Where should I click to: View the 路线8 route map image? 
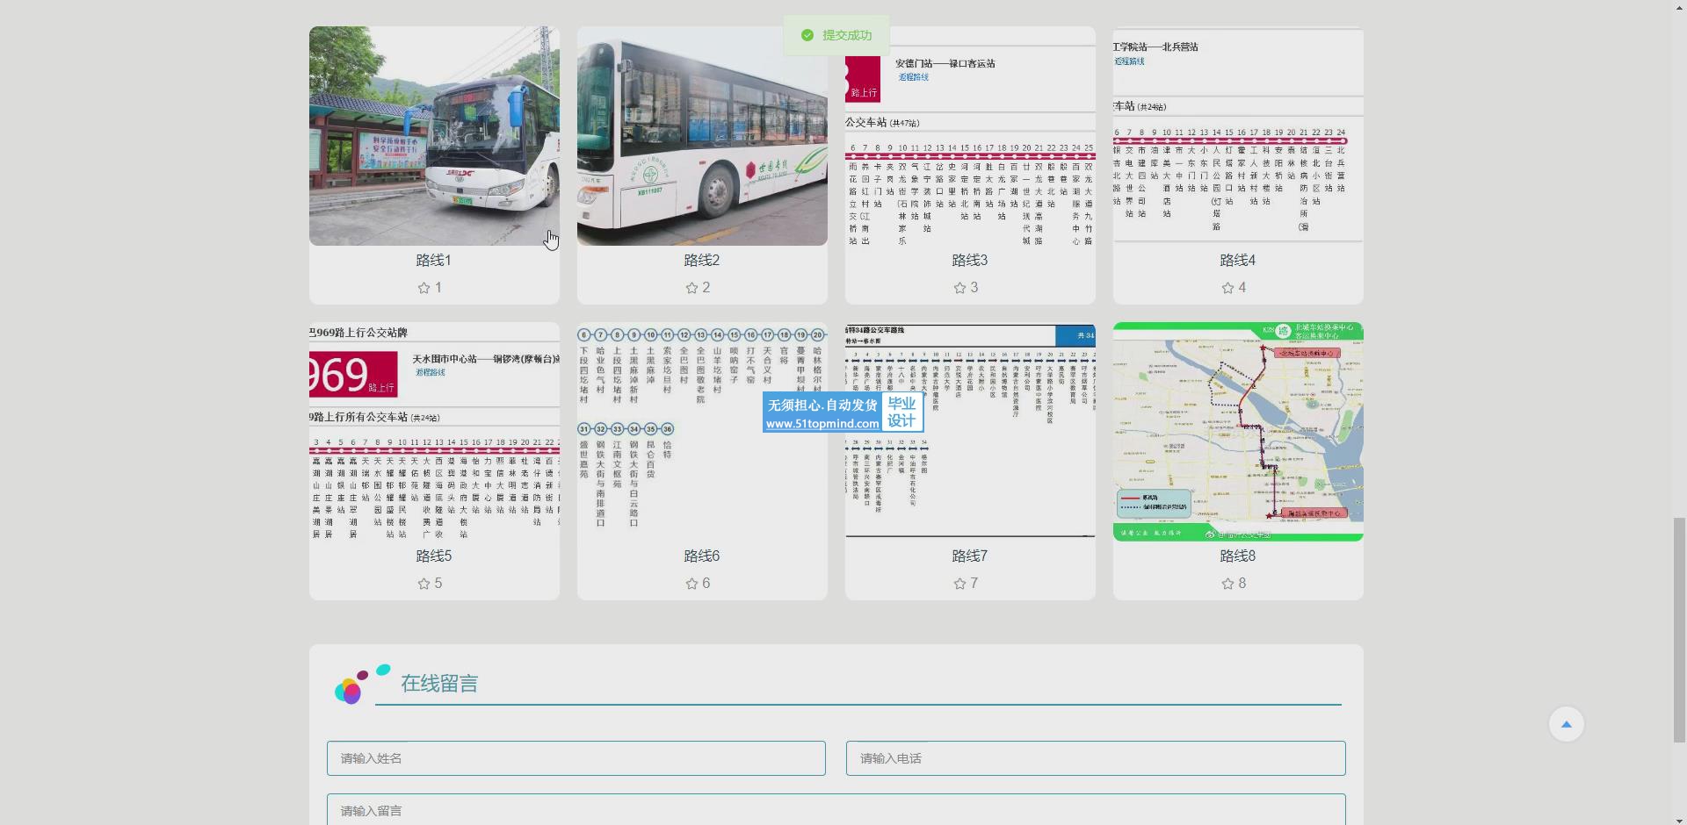(x=1238, y=432)
